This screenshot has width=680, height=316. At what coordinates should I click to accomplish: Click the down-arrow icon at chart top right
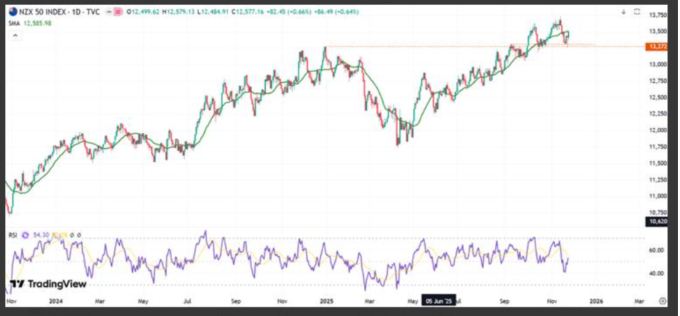(x=623, y=12)
